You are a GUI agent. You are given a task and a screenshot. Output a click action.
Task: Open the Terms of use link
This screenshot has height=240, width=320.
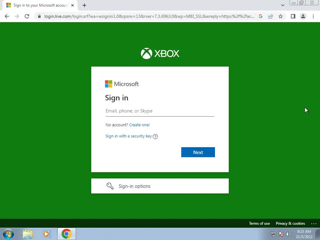pyautogui.click(x=259, y=223)
